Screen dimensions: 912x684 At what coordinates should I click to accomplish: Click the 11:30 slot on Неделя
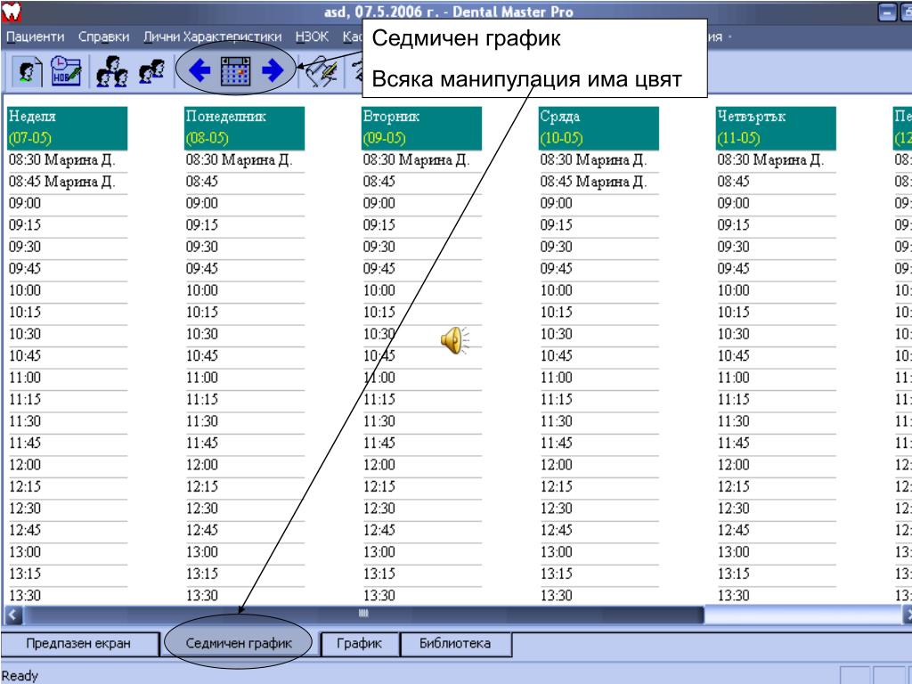(68, 421)
